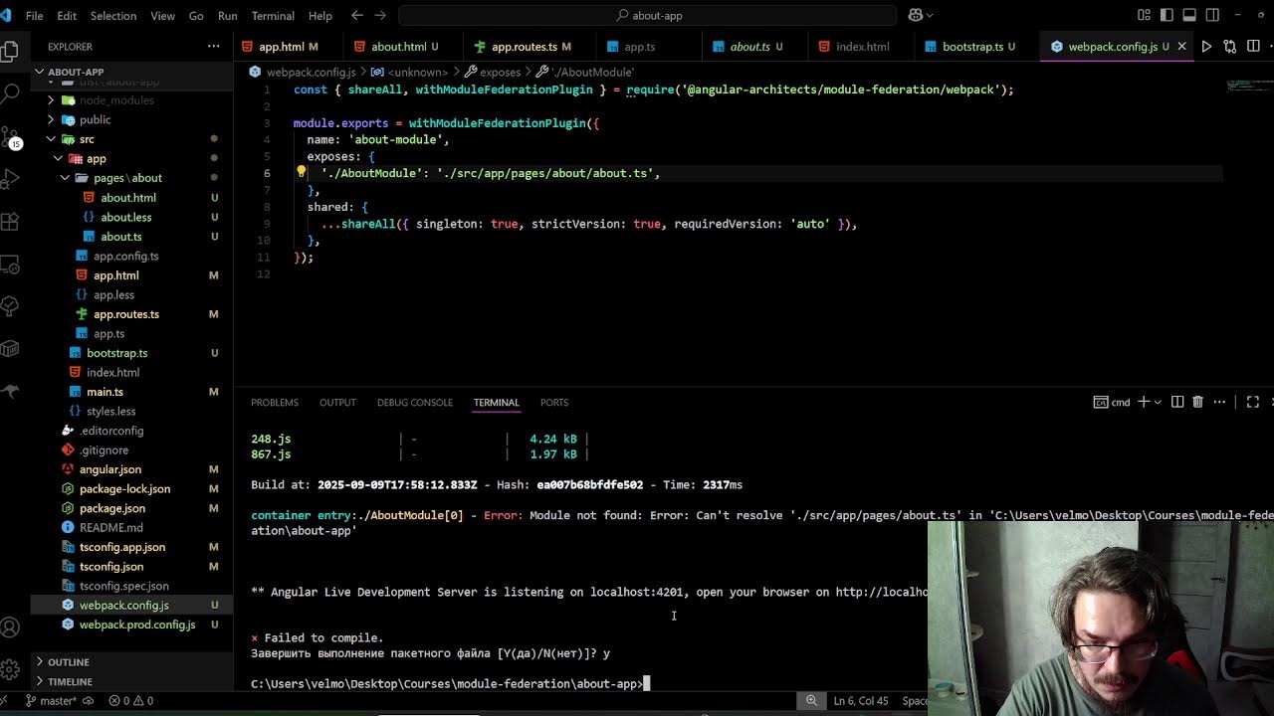Screen dimensions: 1274x716
Task: Open changes with the compare icon
Action: (x=1230, y=47)
